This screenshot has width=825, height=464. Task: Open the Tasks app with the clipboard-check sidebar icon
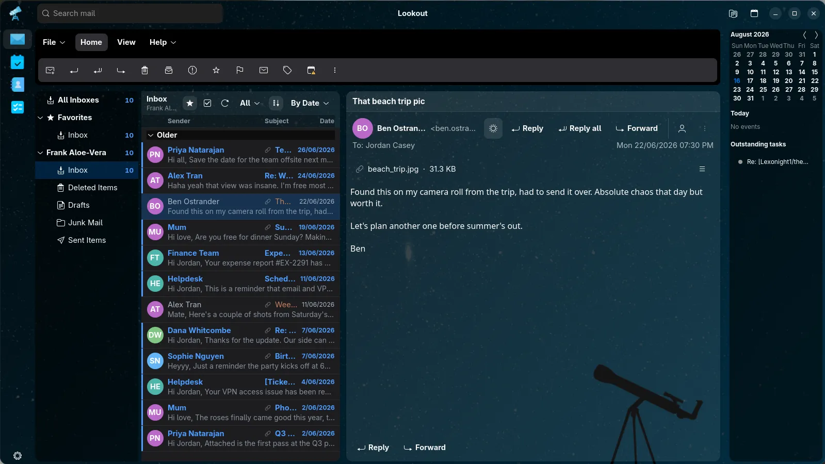tap(18, 62)
